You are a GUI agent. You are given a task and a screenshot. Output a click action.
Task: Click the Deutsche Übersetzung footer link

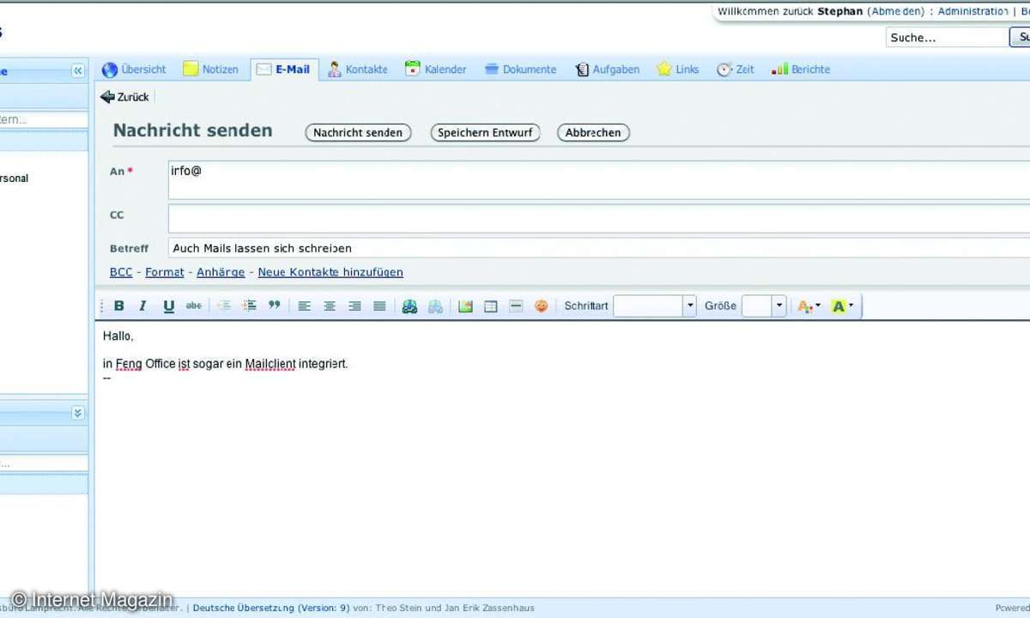coord(271,608)
